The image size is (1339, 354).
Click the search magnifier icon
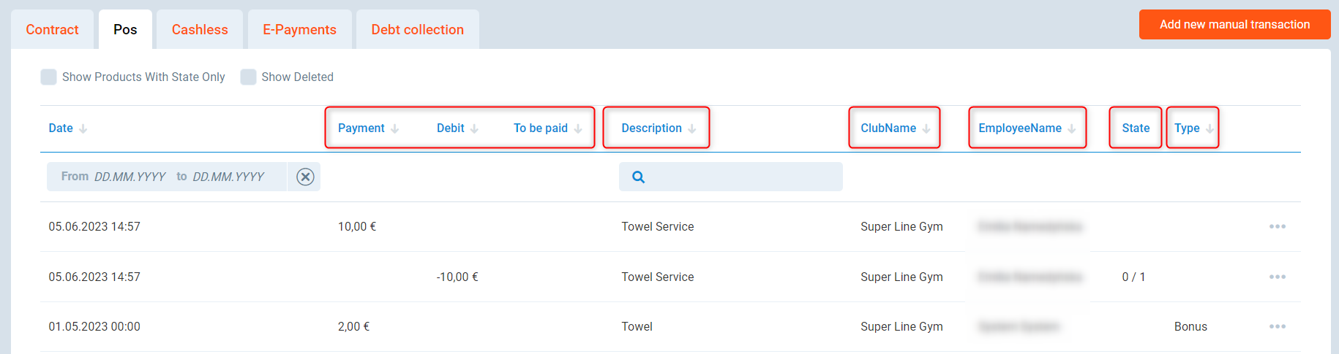coord(638,177)
